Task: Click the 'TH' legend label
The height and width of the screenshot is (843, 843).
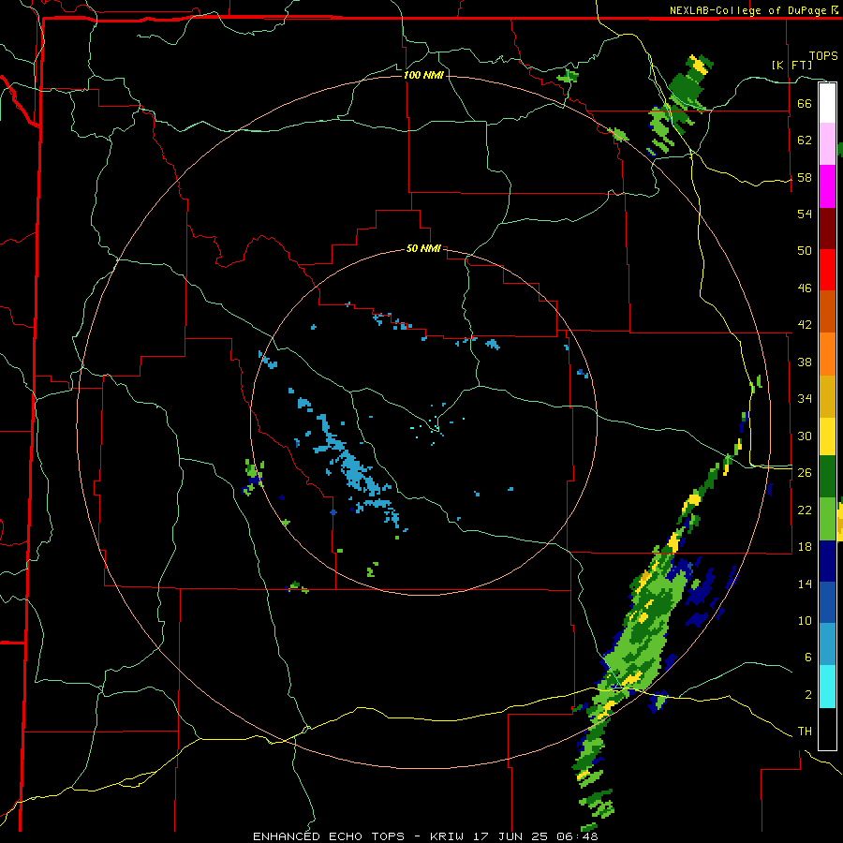Action: click(x=805, y=732)
